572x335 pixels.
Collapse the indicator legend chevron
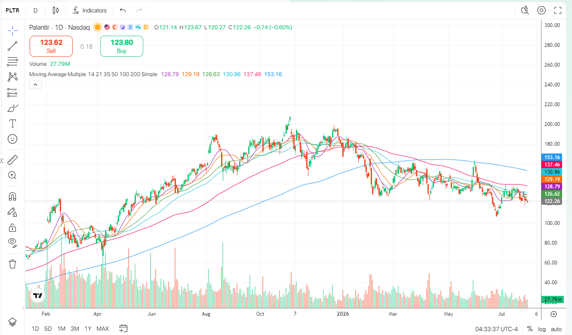[x=35, y=84]
